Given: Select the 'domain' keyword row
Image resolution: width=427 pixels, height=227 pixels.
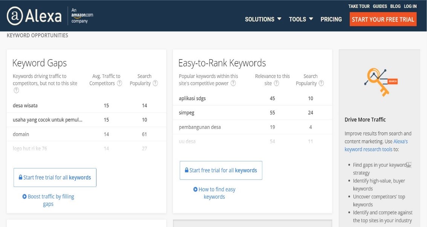Looking at the screenshot, I should click(86, 134).
